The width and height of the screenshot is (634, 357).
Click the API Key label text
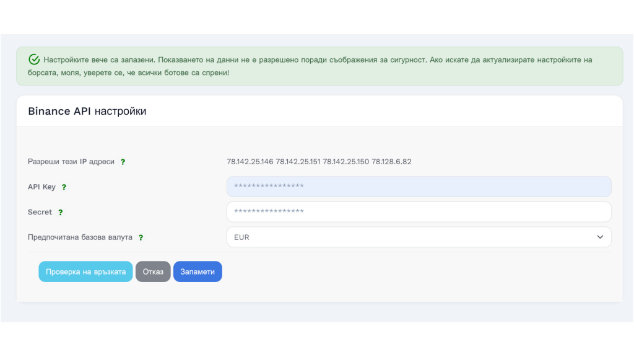[x=41, y=187]
